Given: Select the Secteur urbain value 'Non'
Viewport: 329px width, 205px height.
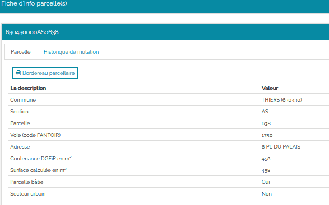Looking at the screenshot, I should pos(266,193).
